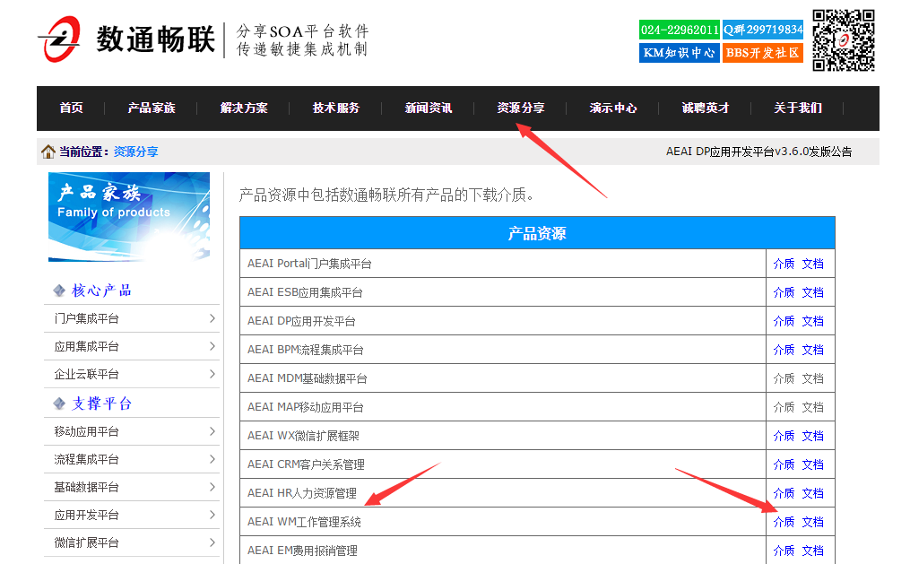The width and height of the screenshot is (910, 564).
Task: Expand the 移动应用平台 sidebar chevron
Action: (212, 431)
